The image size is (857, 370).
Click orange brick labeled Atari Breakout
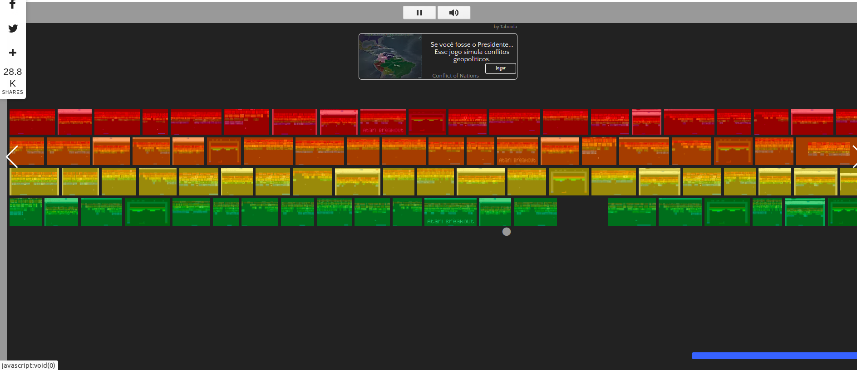pyautogui.click(x=517, y=151)
